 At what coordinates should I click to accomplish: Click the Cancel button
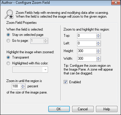[83, 109]
